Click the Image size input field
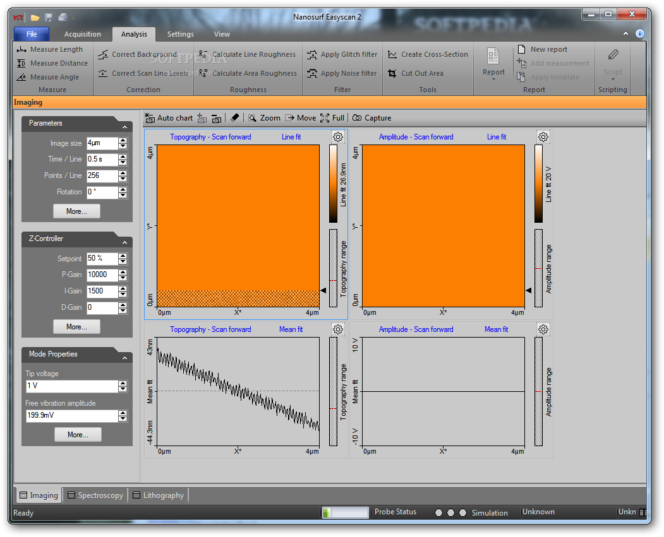Screen dimensions: 664x537 click(102, 143)
